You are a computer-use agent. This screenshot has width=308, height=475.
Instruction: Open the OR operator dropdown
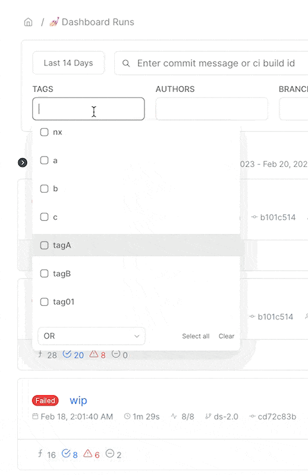click(x=92, y=336)
